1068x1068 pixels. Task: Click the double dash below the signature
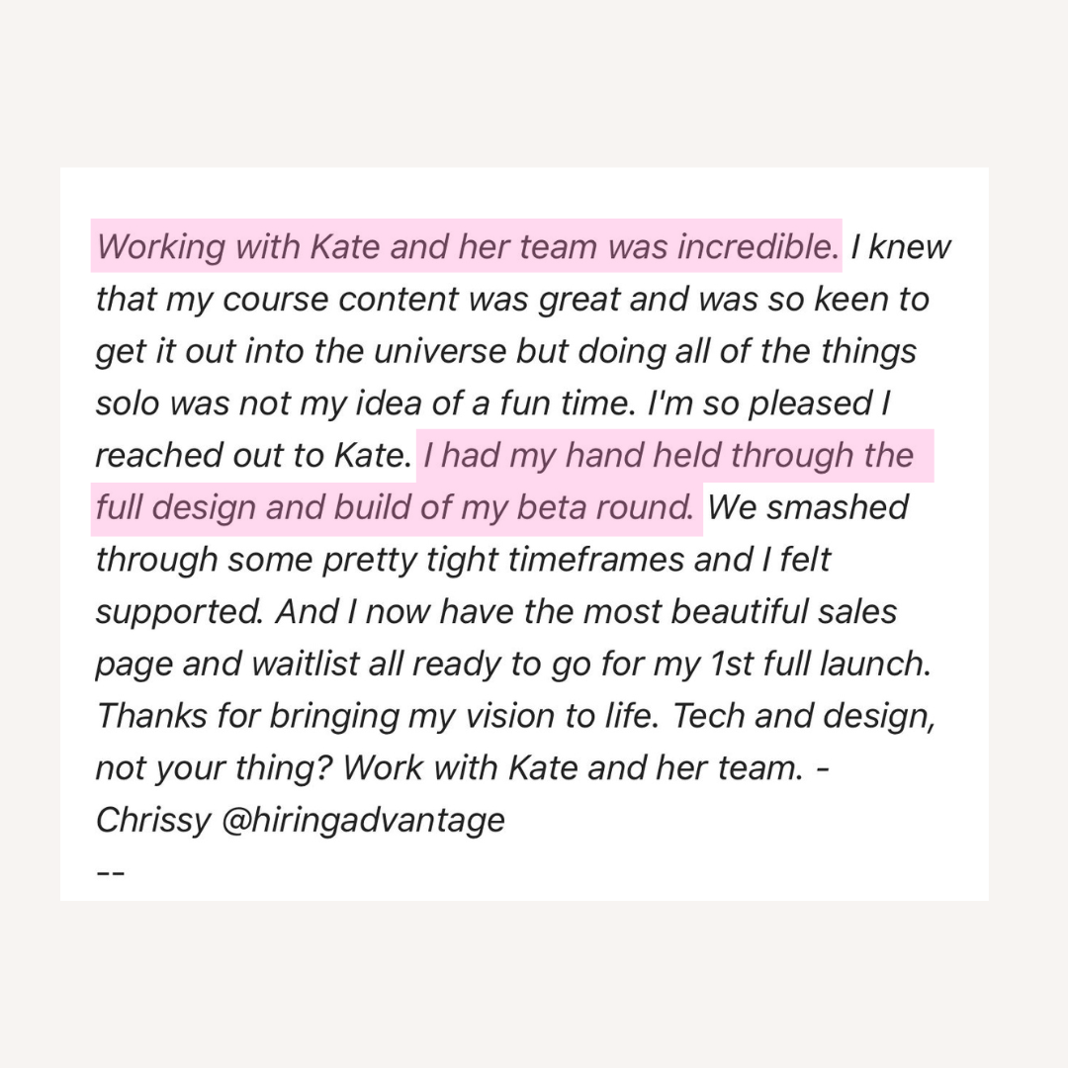(109, 871)
